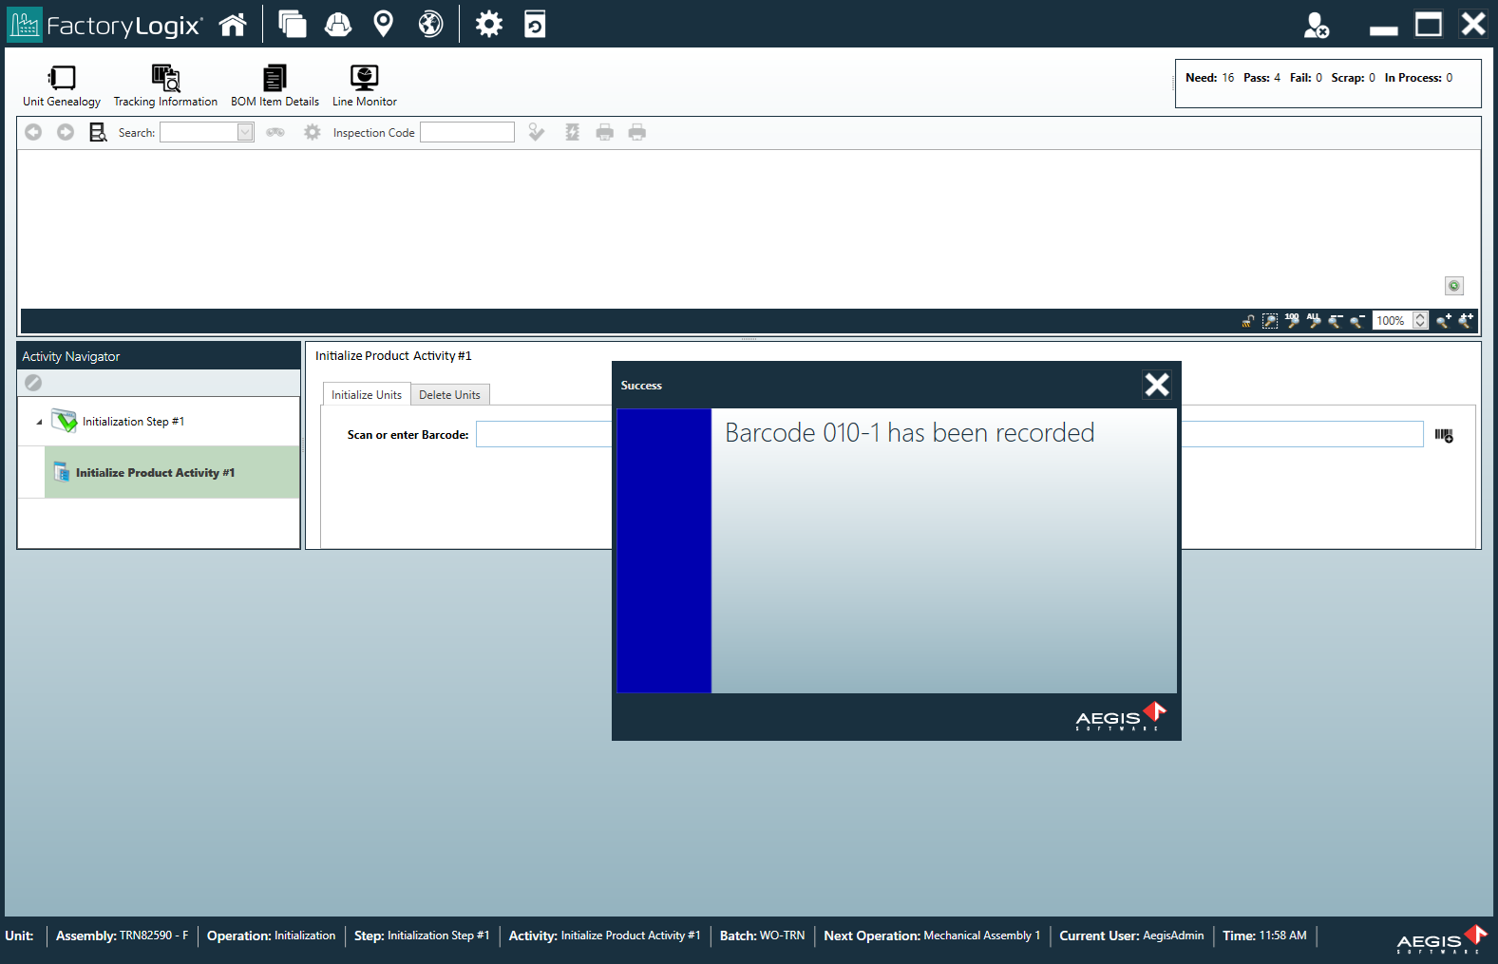Click the Need: 16 counter

coord(1209,78)
